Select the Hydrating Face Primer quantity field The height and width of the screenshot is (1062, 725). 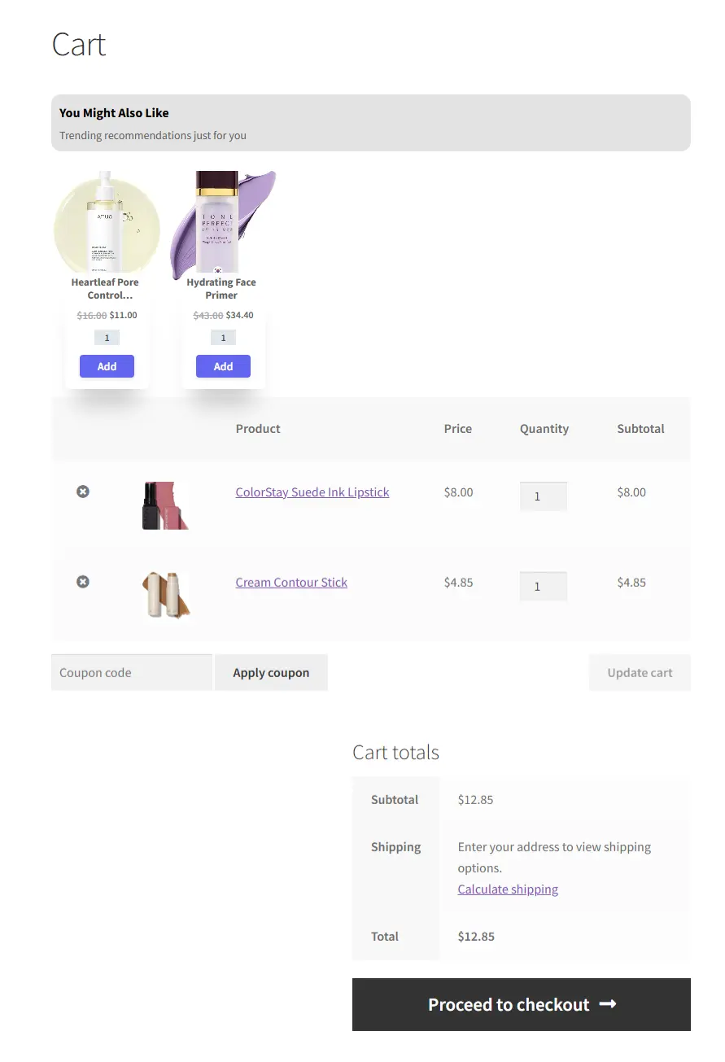click(x=223, y=338)
